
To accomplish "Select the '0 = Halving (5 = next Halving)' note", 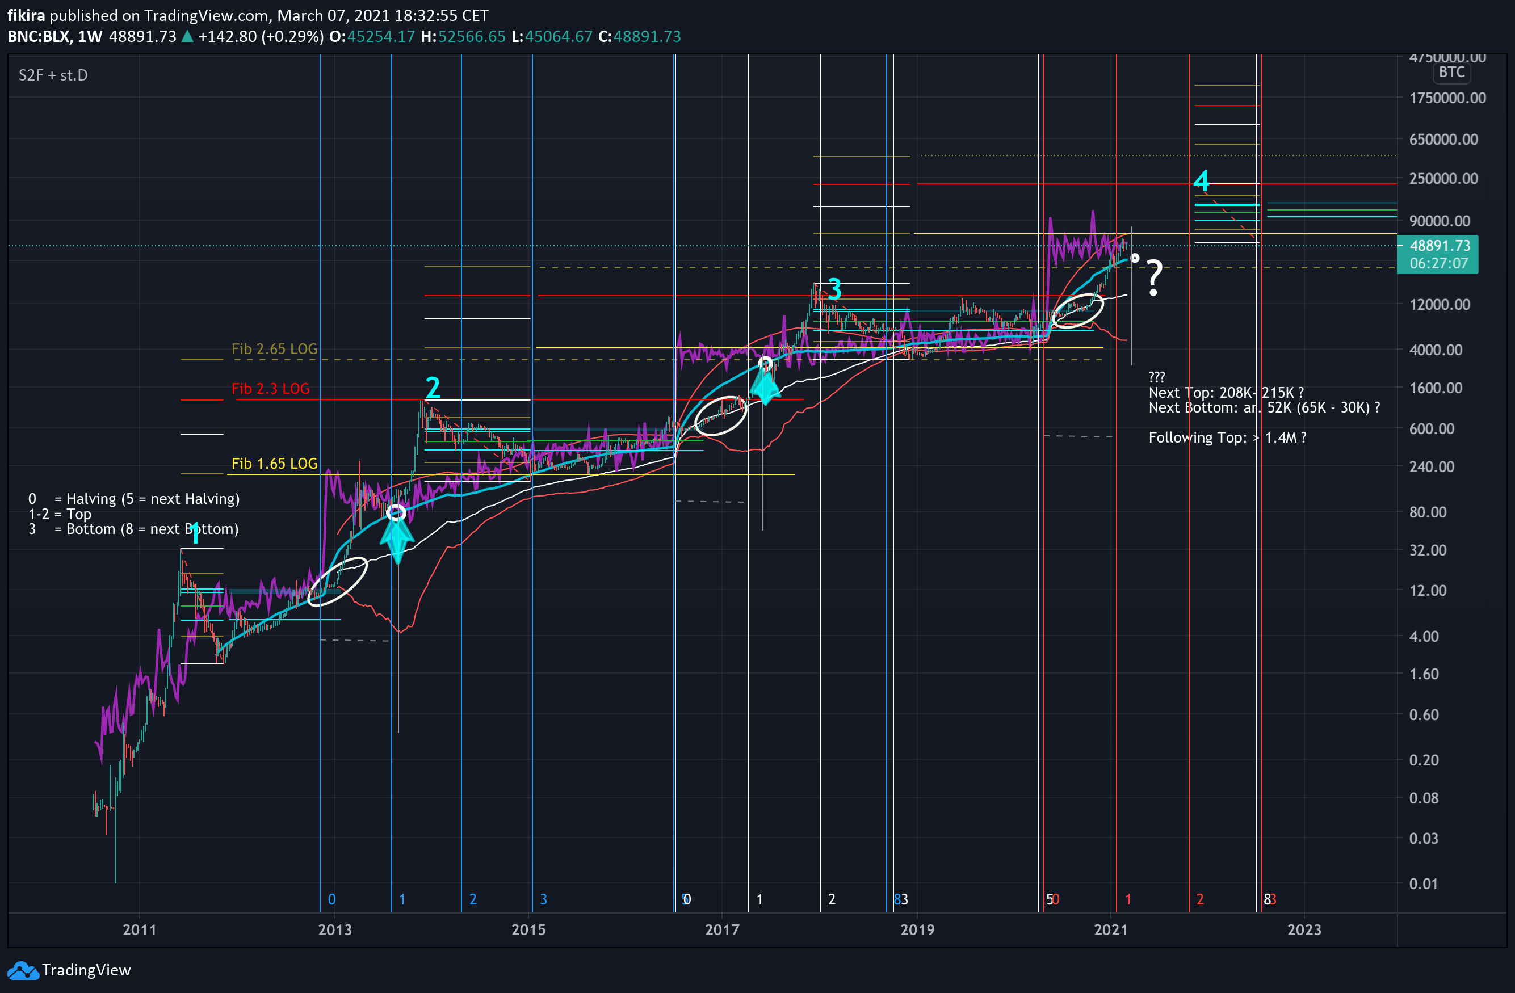I will 135,499.
